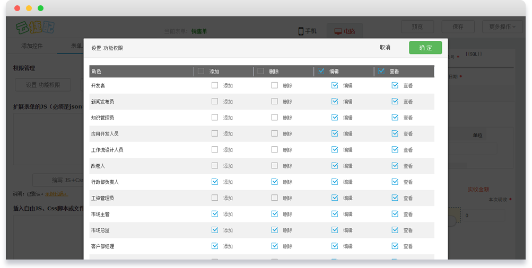532x268 pixels.
Task: Uncheck 查看 for 工资管理员 role
Action: pos(395,198)
